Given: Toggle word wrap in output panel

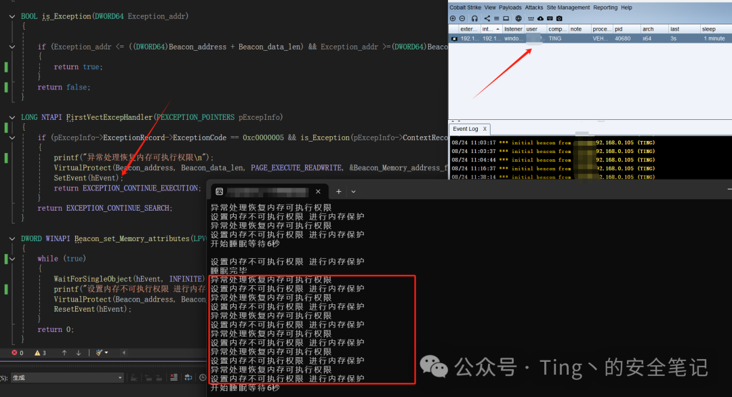Looking at the screenshot, I should tap(188, 377).
